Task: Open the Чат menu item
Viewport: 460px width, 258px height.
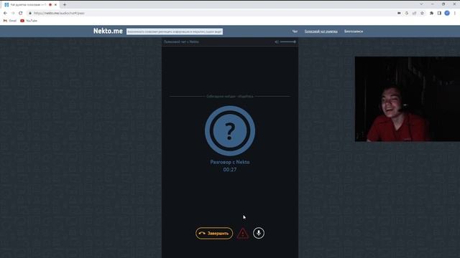Action: point(295,32)
